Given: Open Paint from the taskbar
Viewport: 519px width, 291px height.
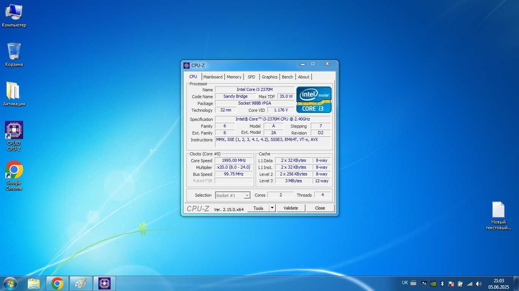Looking at the screenshot, I should pyautogui.click(x=81, y=283).
